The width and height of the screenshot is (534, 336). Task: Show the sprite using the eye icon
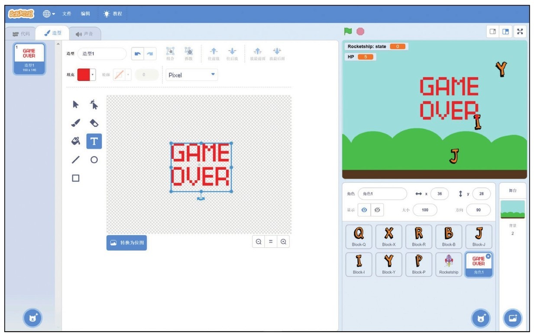point(364,210)
